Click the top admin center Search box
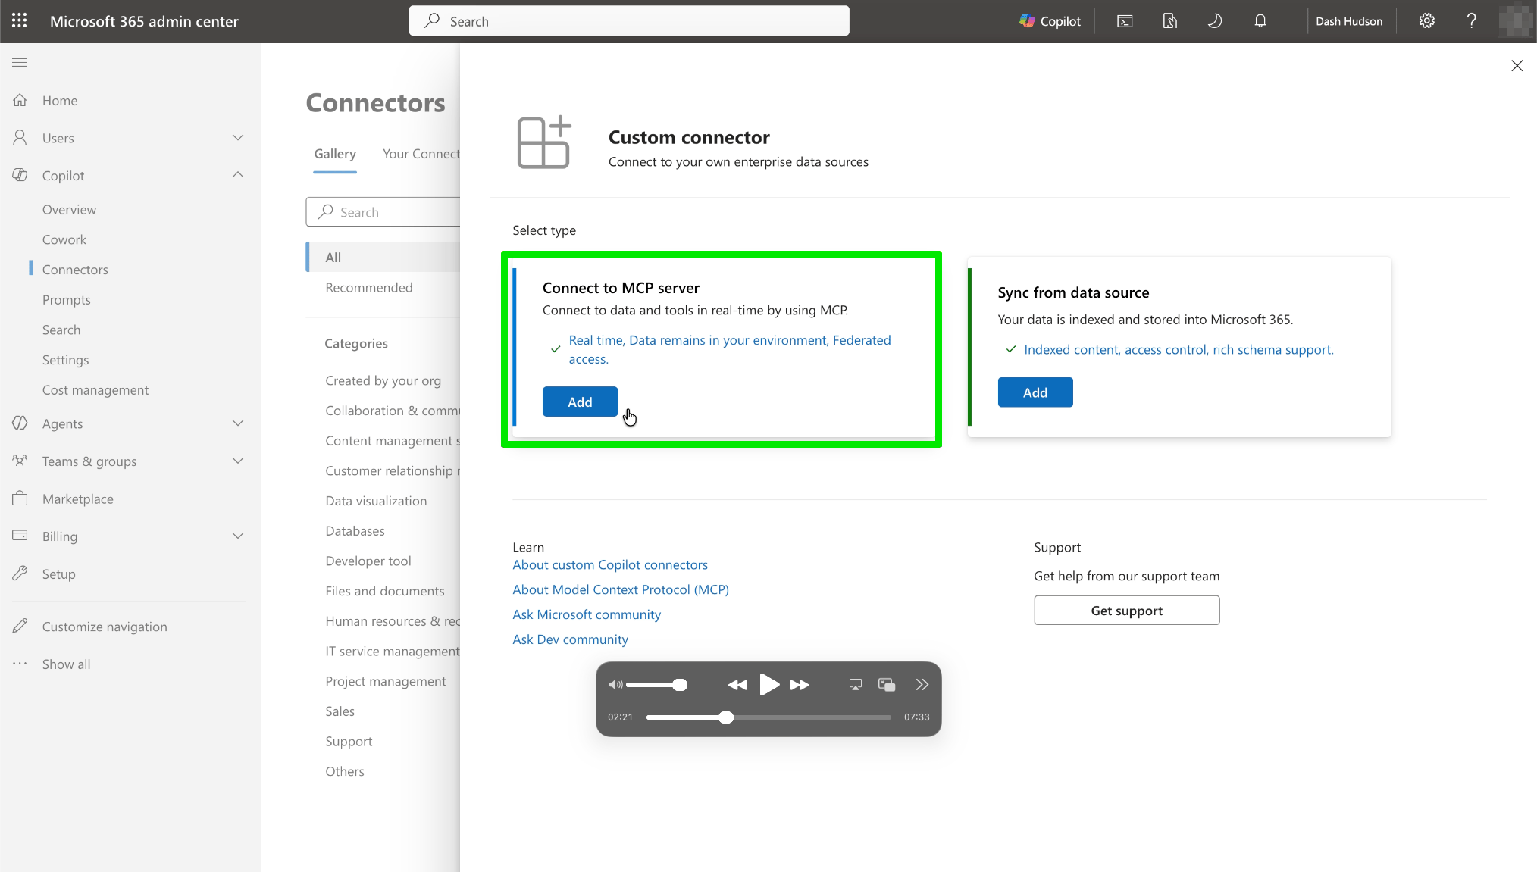The height and width of the screenshot is (872, 1537). click(x=629, y=21)
